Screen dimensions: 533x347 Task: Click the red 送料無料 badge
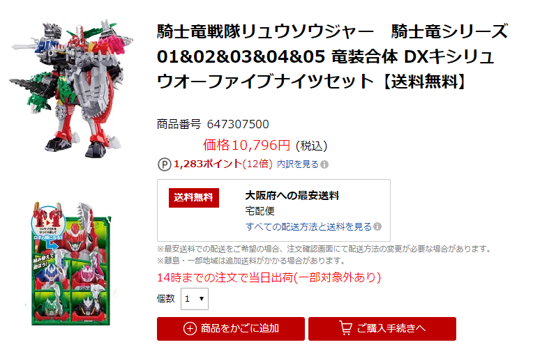coord(194,198)
